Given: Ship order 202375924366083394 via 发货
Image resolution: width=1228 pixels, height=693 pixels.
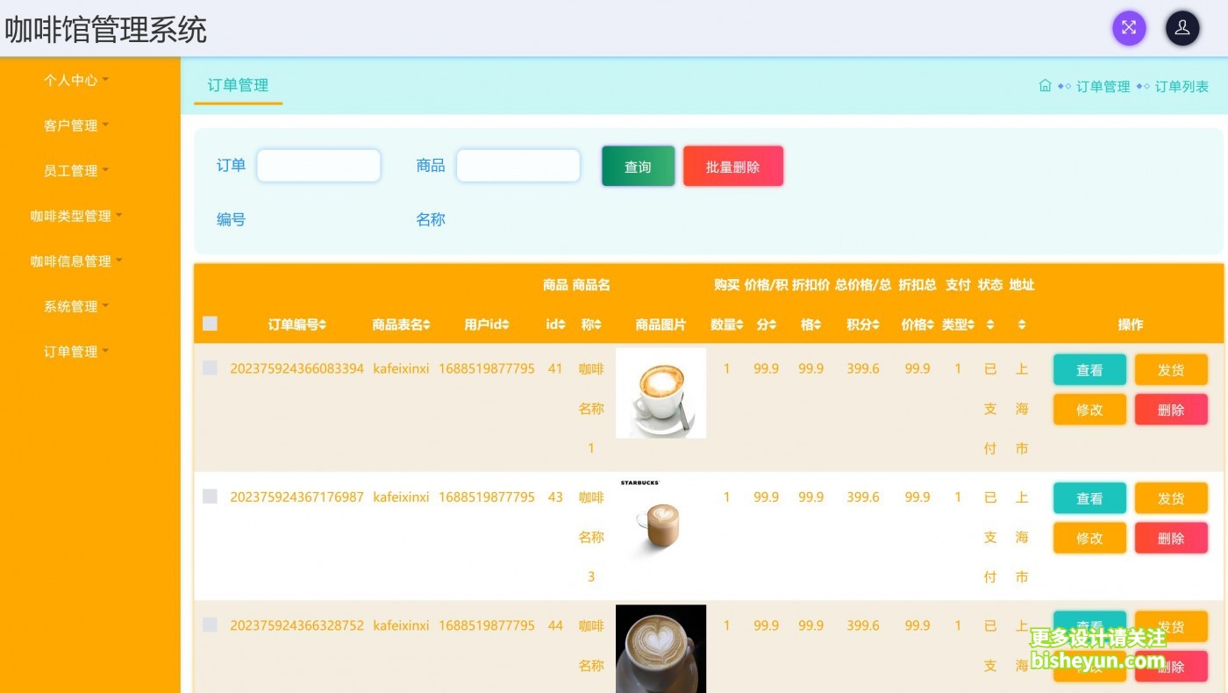Looking at the screenshot, I should [x=1171, y=370].
